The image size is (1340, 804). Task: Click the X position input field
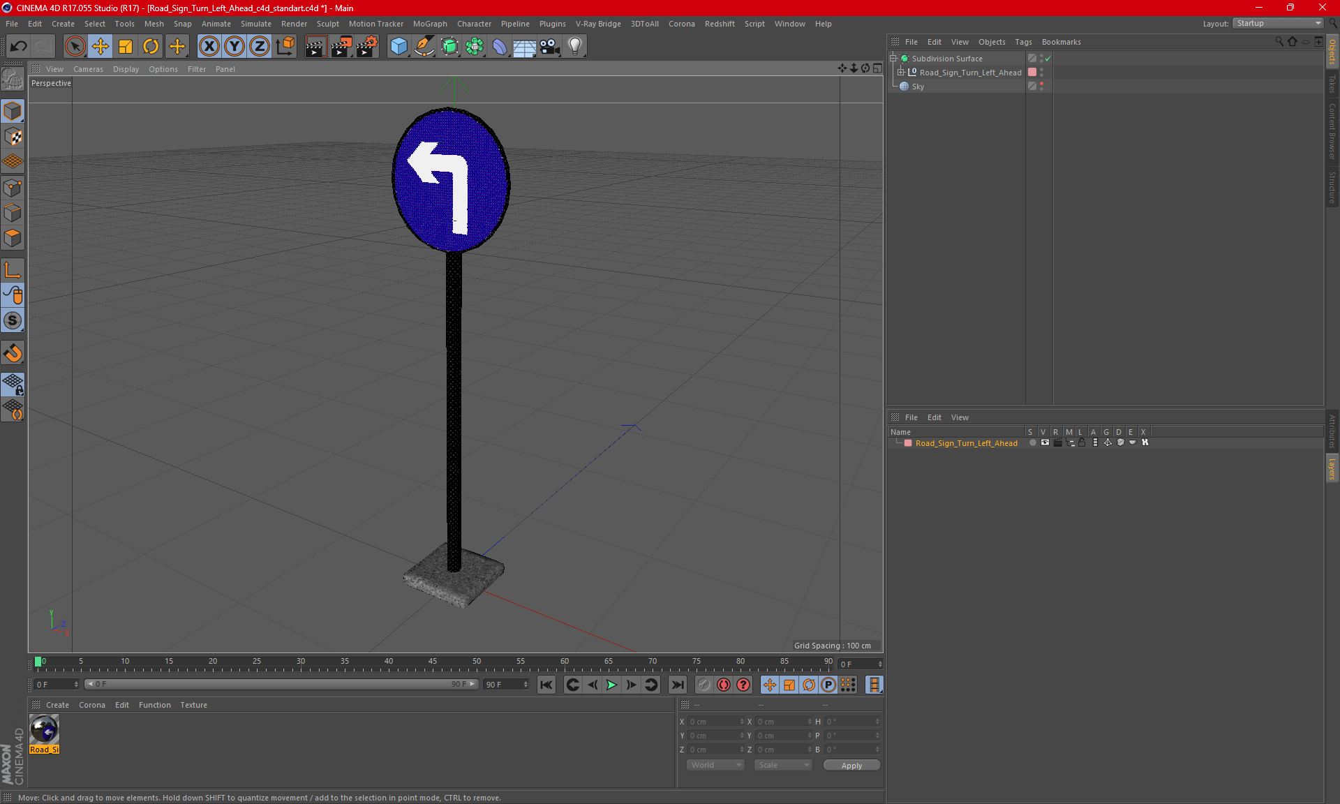(x=715, y=722)
